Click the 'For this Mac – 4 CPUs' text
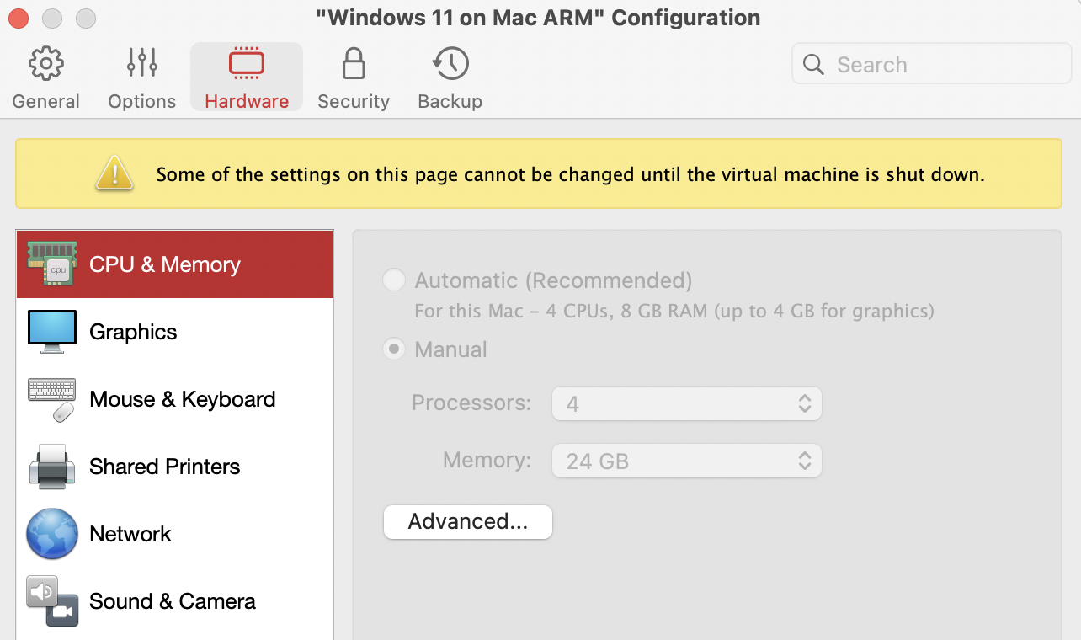 [674, 311]
